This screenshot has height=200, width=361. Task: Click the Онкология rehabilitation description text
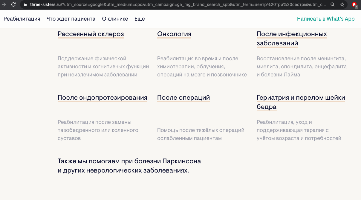tap(202, 67)
